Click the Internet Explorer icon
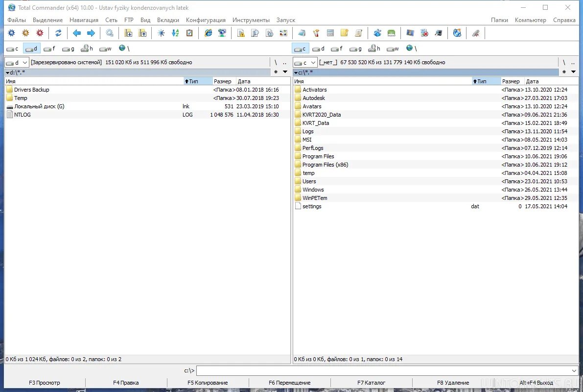Image resolution: width=583 pixels, height=392 pixels. [208, 33]
